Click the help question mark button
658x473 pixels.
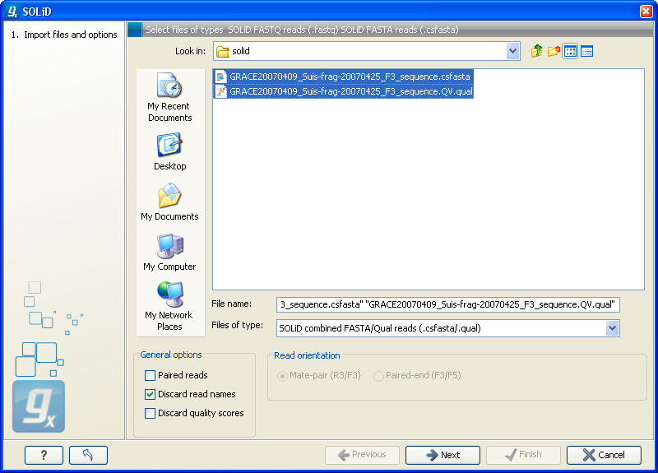click(44, 455)
